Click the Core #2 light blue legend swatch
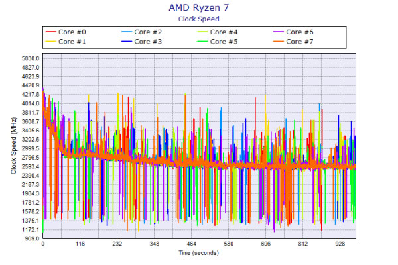The width and height of the screenshot is (398, 265). 127,32
